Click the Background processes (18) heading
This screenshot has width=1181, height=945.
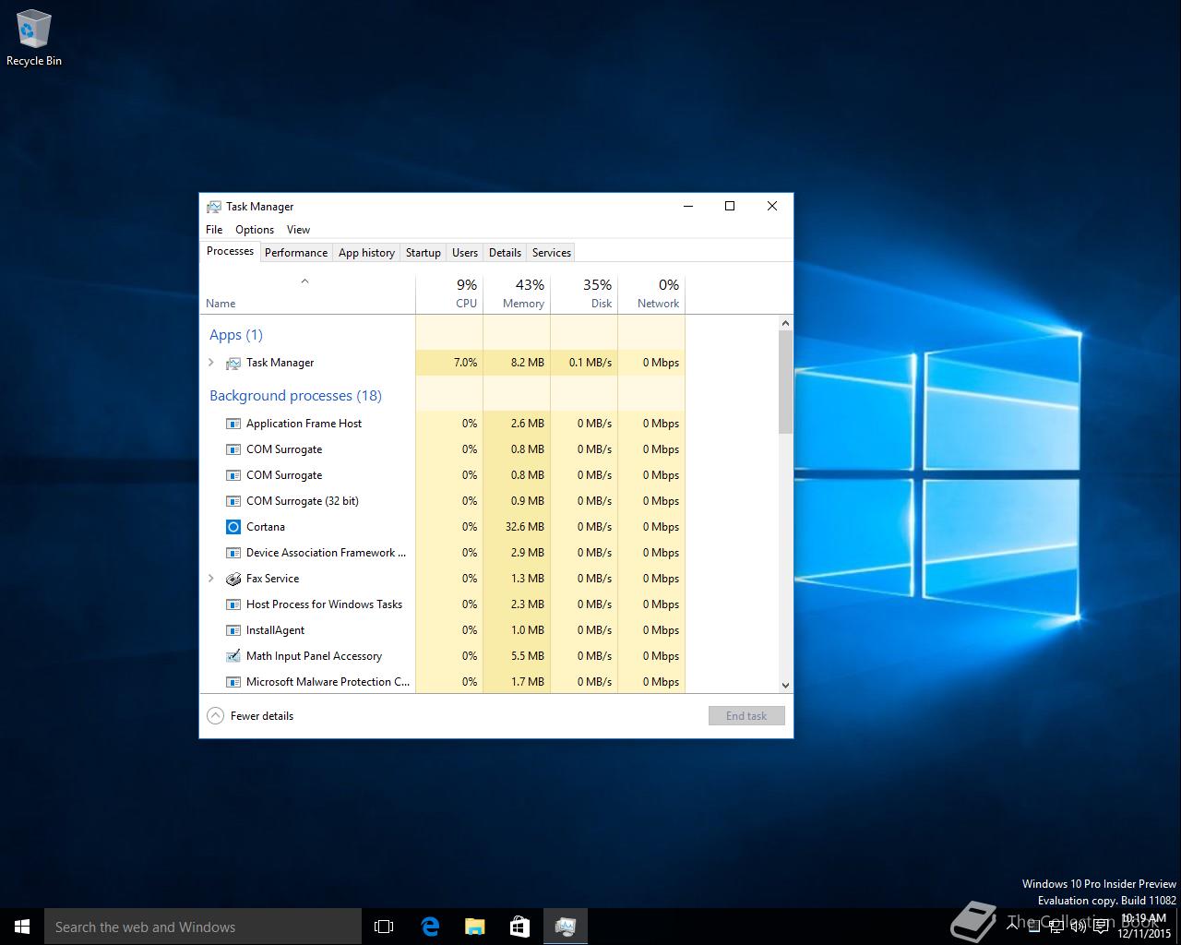point(295,396)
